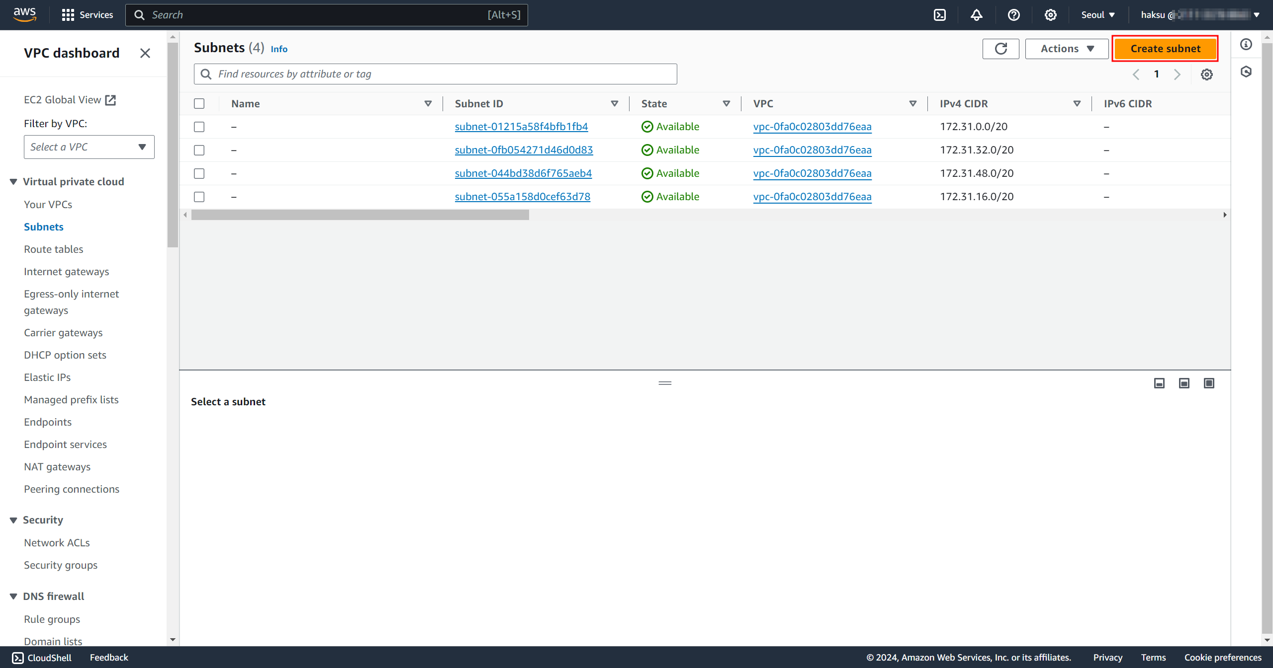
Task: Open the Select a VPC filter dropdown
Action: 89,147
